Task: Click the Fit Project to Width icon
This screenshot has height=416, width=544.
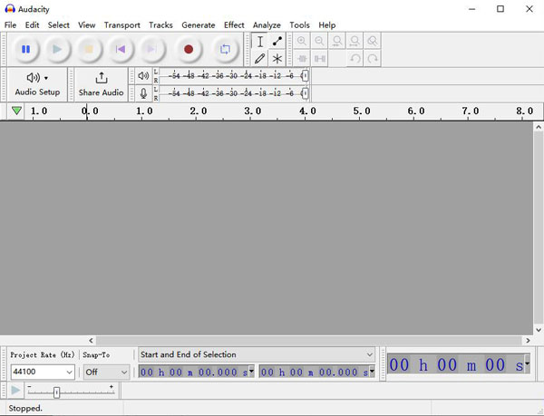Action: [355, 41]
